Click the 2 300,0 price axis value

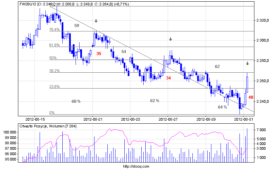point(263,40)
